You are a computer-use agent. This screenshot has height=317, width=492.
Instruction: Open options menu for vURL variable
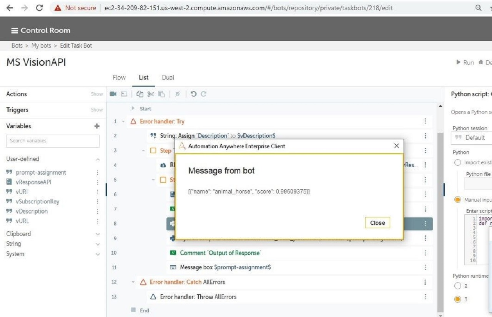pyautogui.click(x=98, y=221)
